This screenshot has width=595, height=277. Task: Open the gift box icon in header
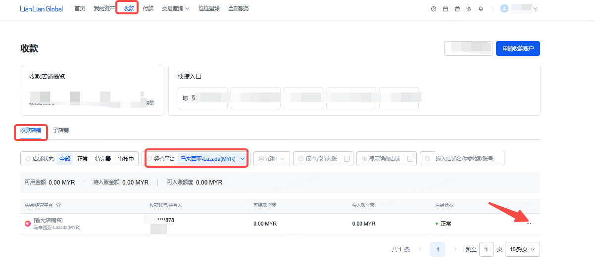[457, 8]
